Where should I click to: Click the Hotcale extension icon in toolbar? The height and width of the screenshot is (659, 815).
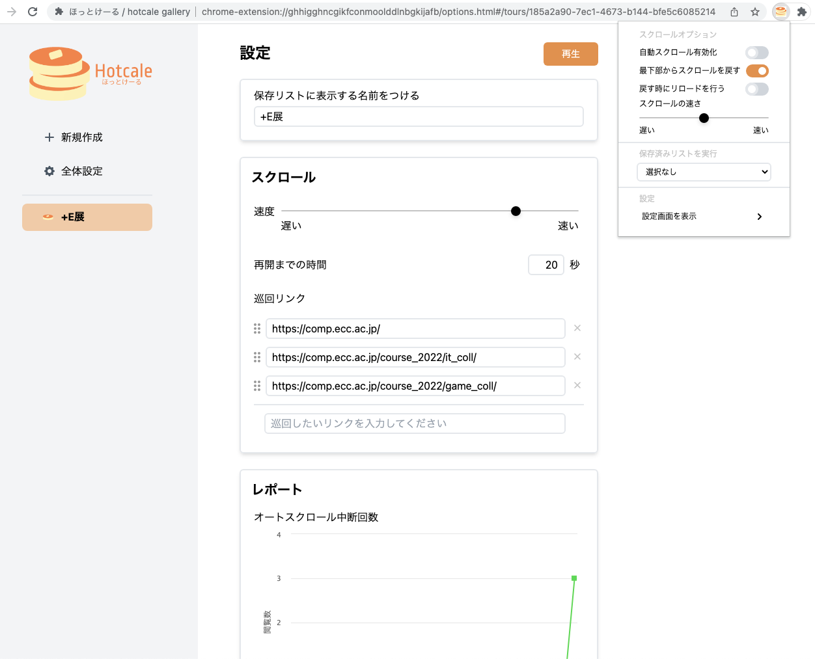pyautogui.click(x=780, y=12)
